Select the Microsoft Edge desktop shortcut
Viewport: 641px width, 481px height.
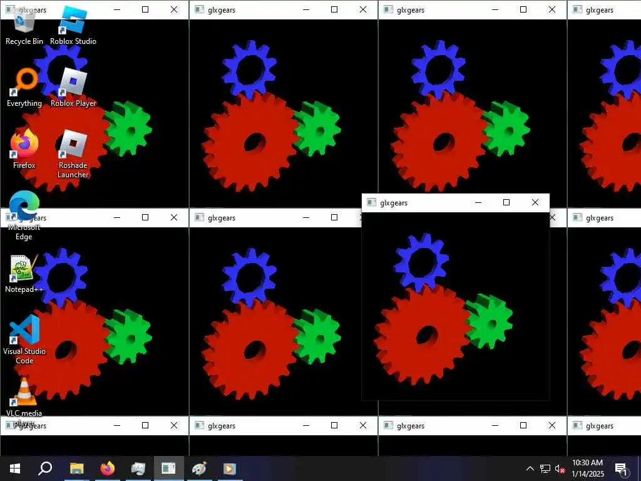coord(24,216)
